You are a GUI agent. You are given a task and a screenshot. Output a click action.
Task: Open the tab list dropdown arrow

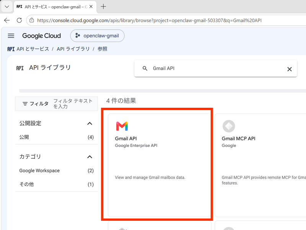tap(7, 7)
